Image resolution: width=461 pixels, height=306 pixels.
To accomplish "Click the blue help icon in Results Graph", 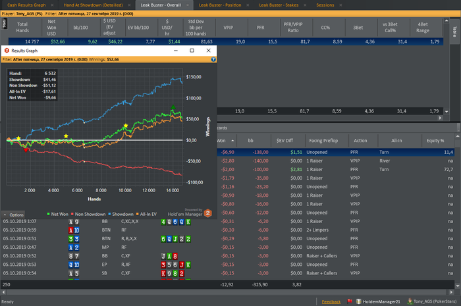I will [x=213, y=59].
